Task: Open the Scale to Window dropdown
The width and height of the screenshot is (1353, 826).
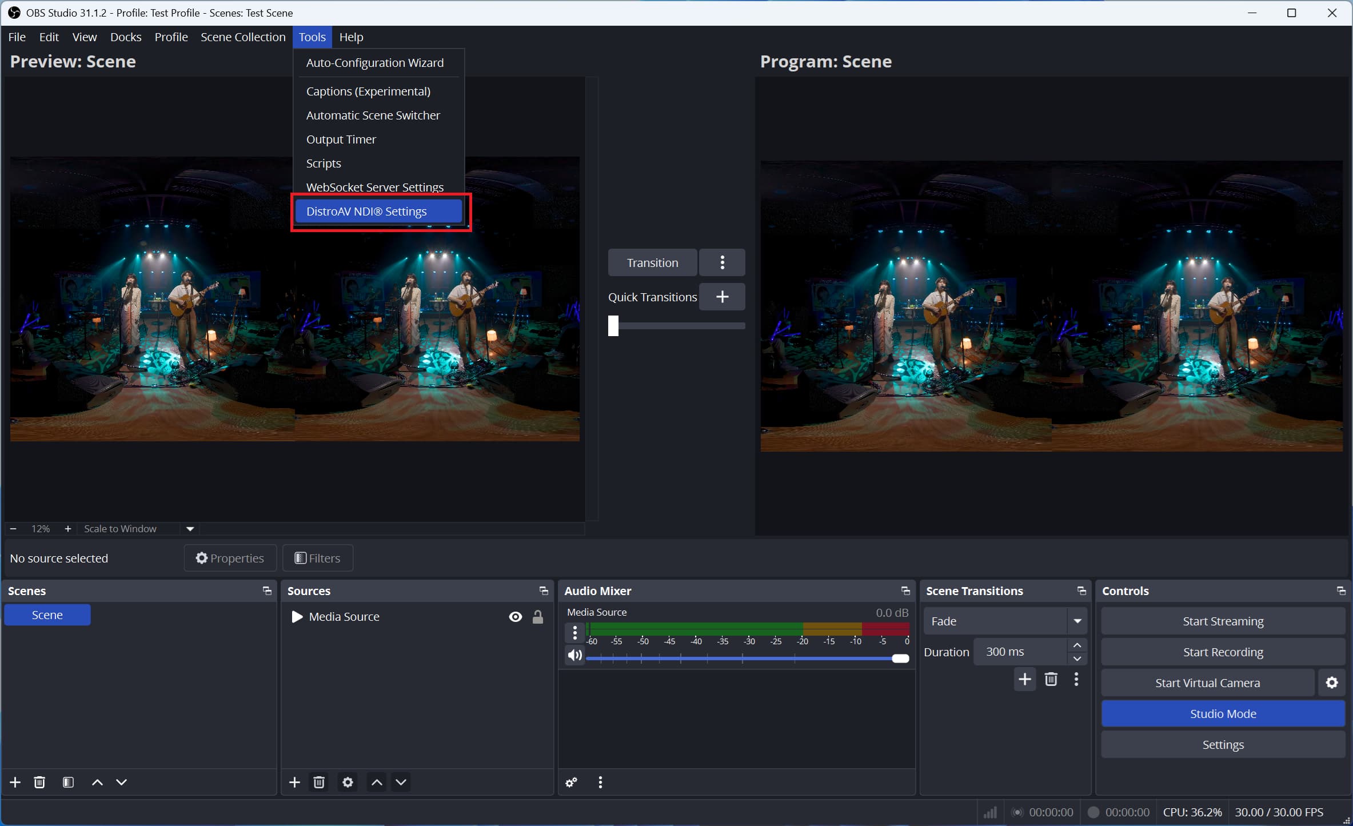Action: pyautogui.click(x=190, y=528)
